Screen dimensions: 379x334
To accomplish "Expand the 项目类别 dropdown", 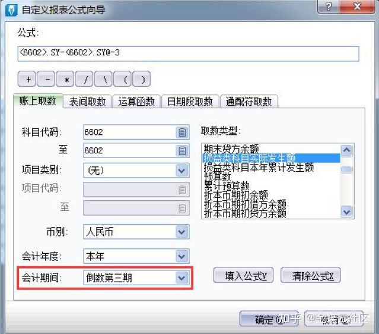I will point(181,171).
